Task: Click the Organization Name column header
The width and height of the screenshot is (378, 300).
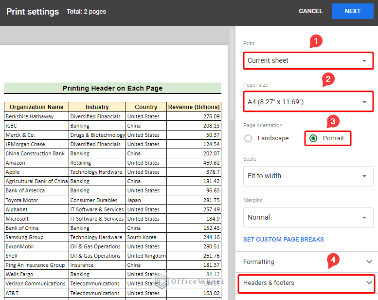Action: pyautogui.click(x=36, y=107)
